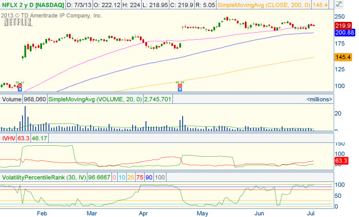Click the SimpleMovingAvg (CLOSE, 200, 0) study label

coord(264,5)
